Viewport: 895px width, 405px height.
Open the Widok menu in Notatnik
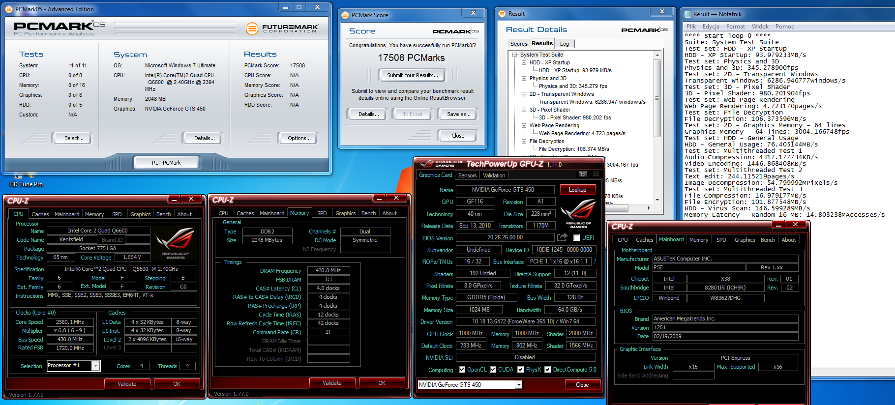pyautogui.click(x=760, y=27)
